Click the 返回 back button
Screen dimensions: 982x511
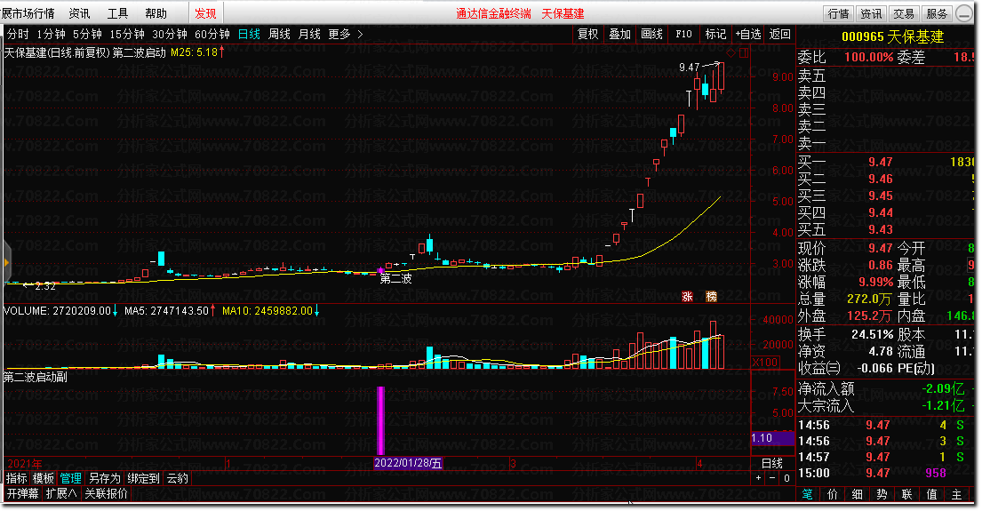779,34
